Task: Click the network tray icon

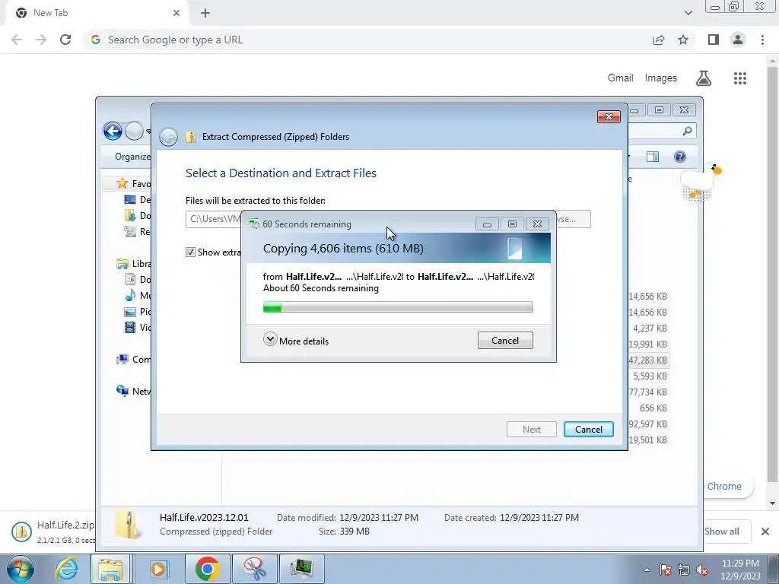Action: pos(684,570)
